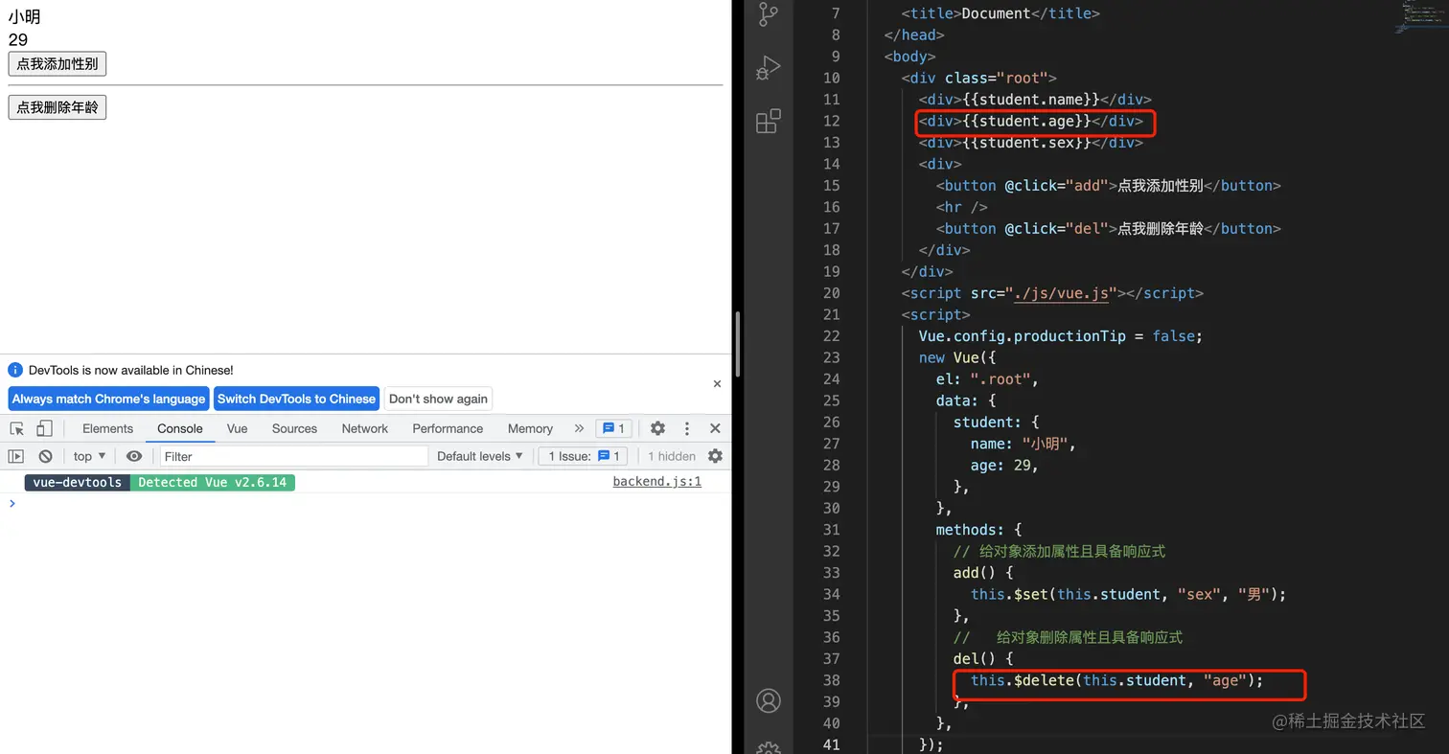Click the 1 hidden messages label

[672, 456]
